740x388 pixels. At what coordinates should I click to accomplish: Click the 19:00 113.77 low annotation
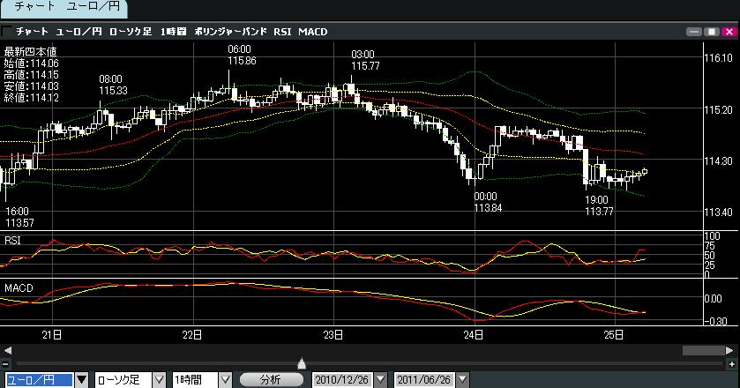pos(599,205)
